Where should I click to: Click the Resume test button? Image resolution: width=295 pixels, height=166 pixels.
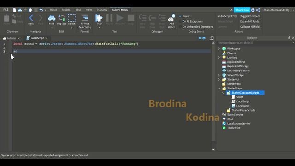pyautogui.click(x=120, y=18)
